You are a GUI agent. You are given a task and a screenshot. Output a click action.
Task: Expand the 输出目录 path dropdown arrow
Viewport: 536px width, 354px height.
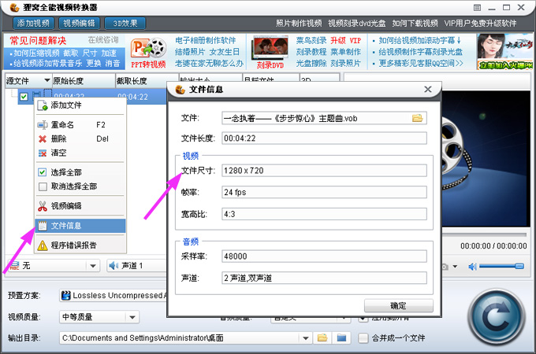point(306,338)
